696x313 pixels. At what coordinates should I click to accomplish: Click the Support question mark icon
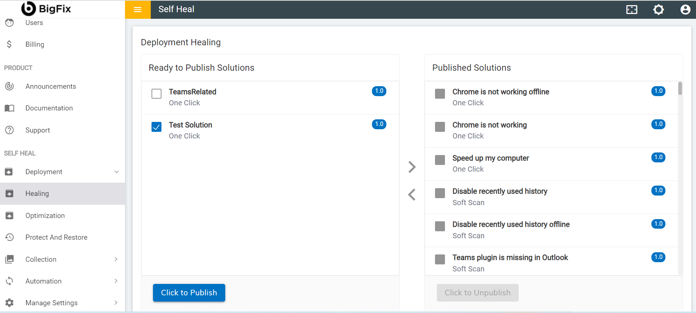(x=9, y=130)
